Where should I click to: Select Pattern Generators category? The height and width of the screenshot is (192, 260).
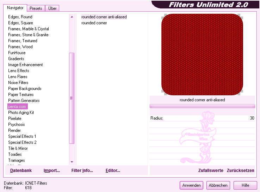click(24, 101)
